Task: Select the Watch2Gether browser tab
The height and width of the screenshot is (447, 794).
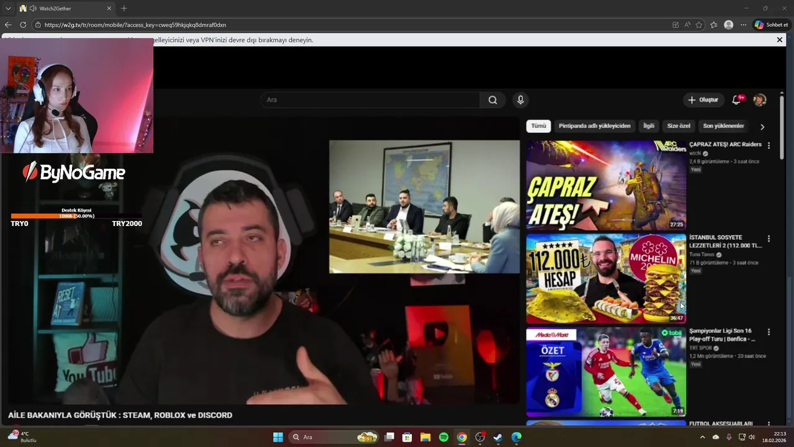Action: [x=65, y=9]
